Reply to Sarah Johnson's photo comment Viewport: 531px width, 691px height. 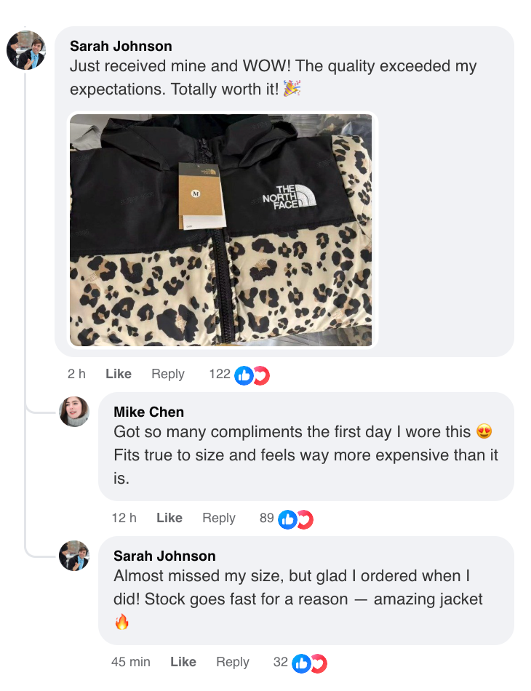(x=168, y=374)
